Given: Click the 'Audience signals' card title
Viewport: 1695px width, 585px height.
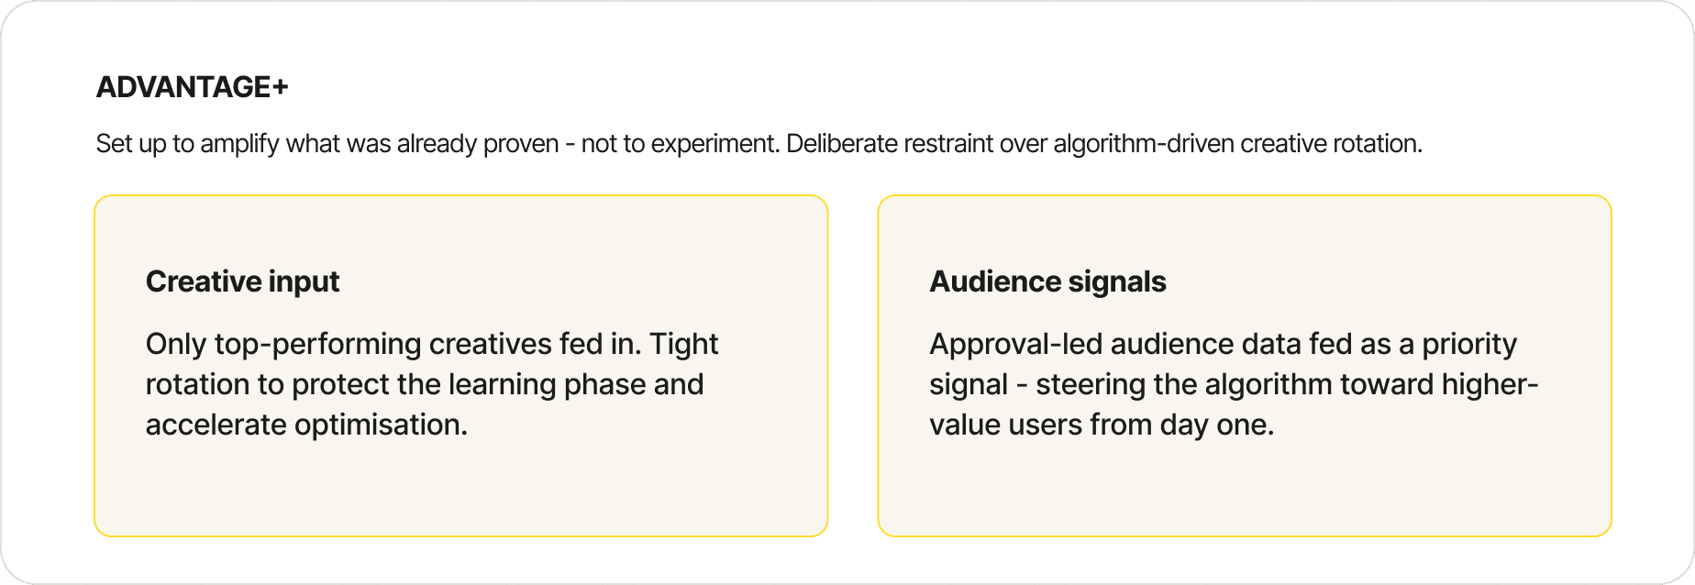Looking at the screenshot, I should (x=1047, y=281).
